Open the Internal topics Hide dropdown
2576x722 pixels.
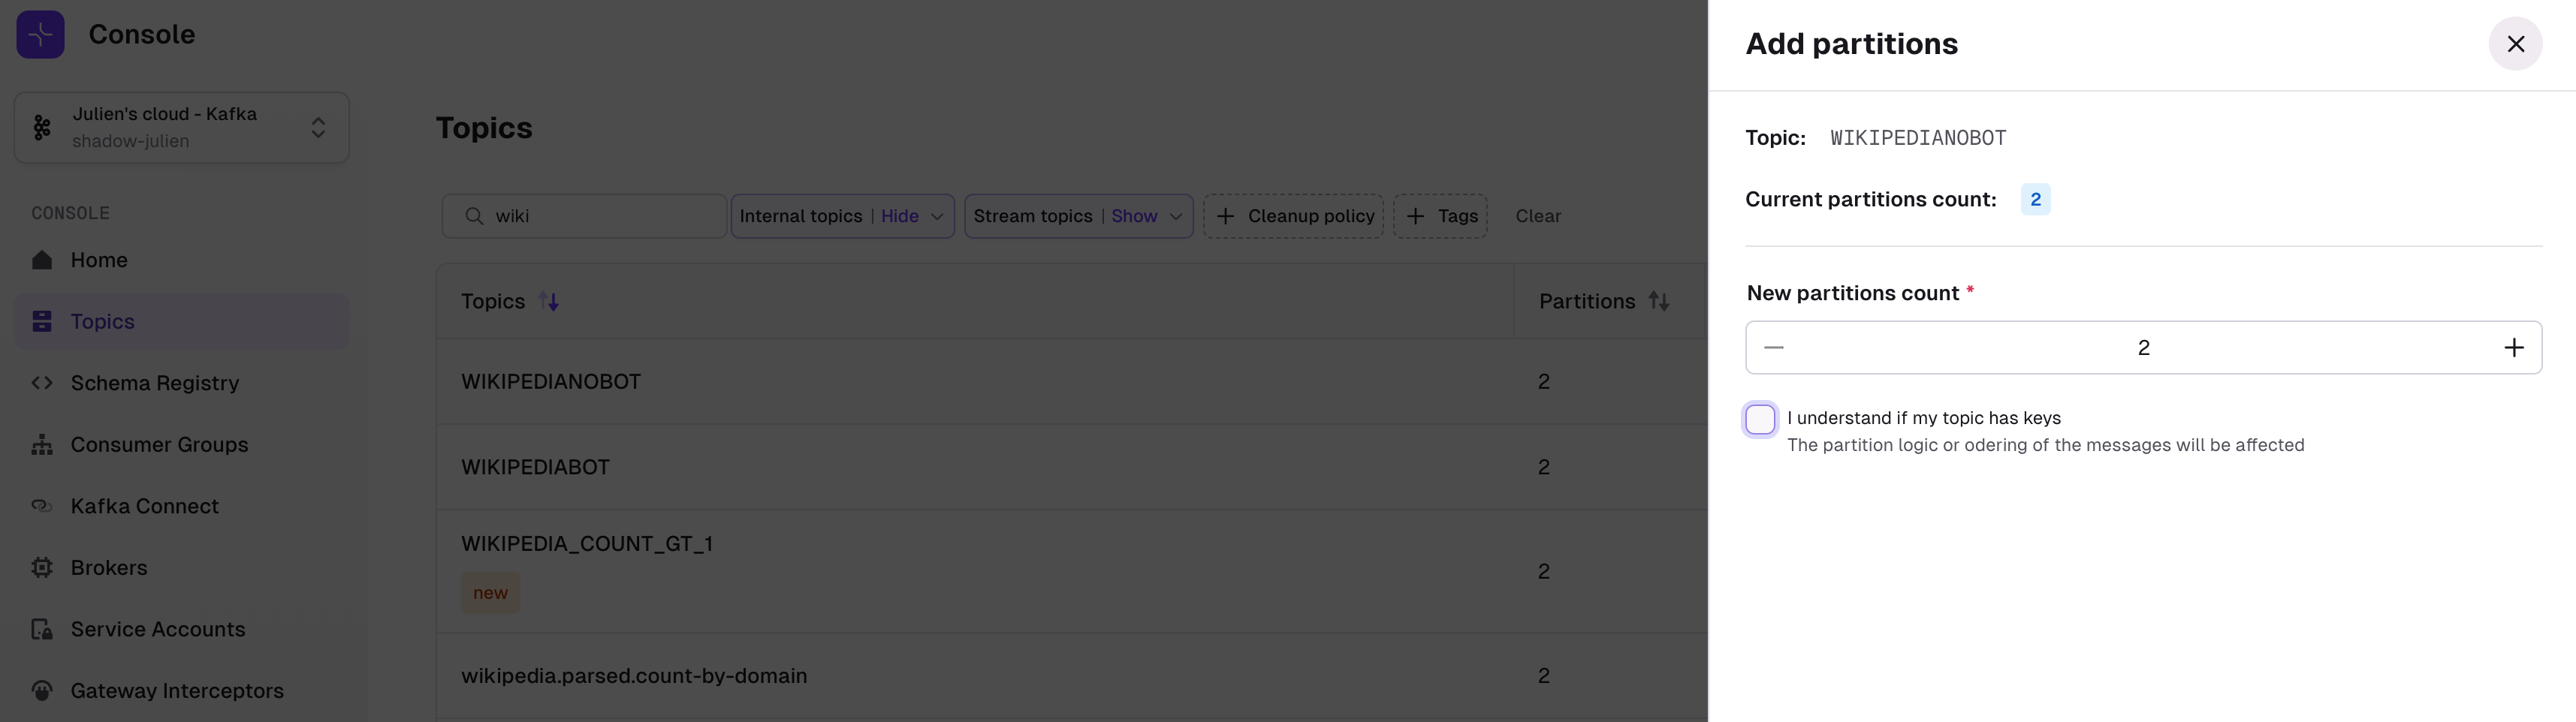(843, 216)
